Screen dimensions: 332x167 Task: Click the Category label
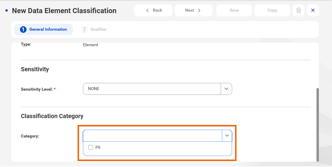click(x=30, y=136)
